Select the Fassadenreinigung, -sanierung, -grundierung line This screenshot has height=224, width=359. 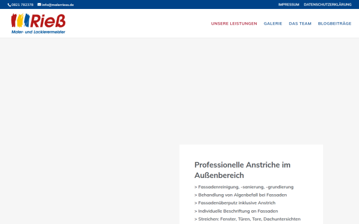pos(244,187)
